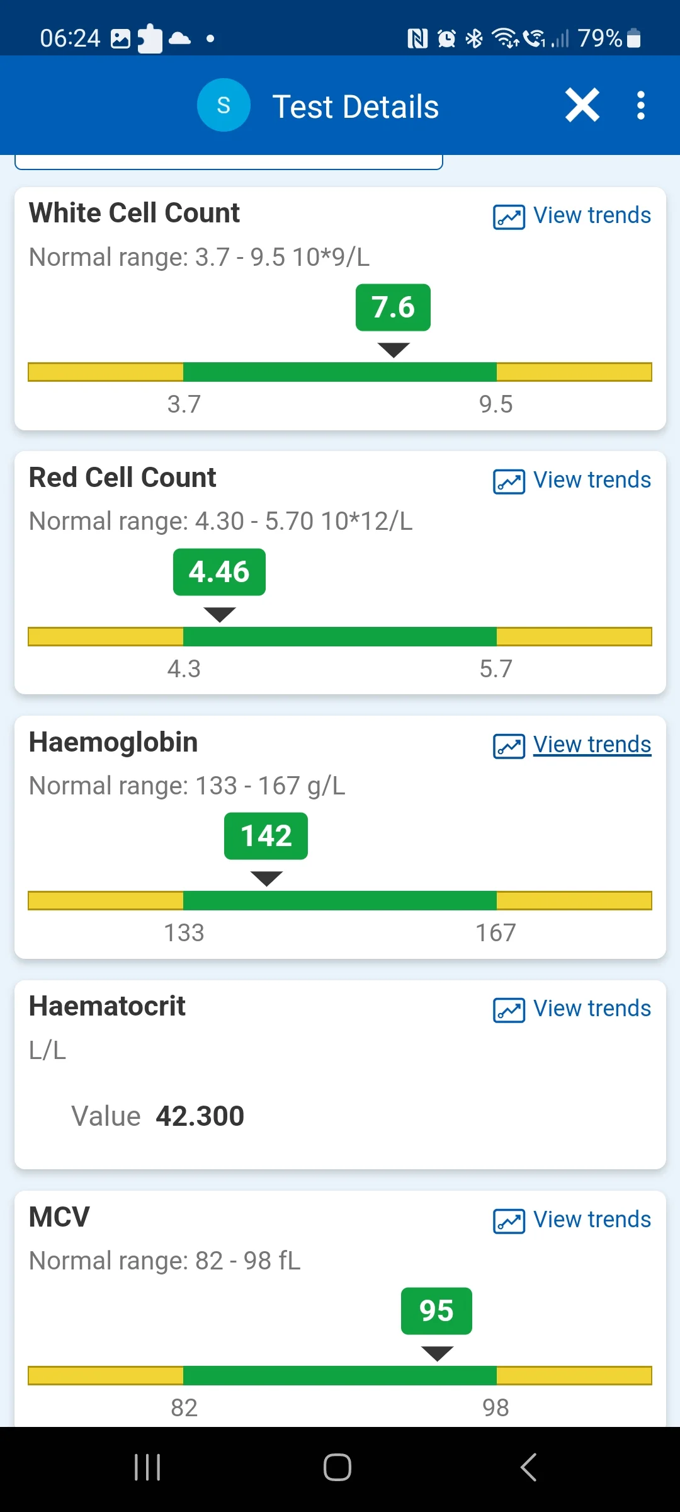Viewport: 680px width, 1512px height.
Task: Open View trends link for Red Cell Count
Action: point(592,480)
